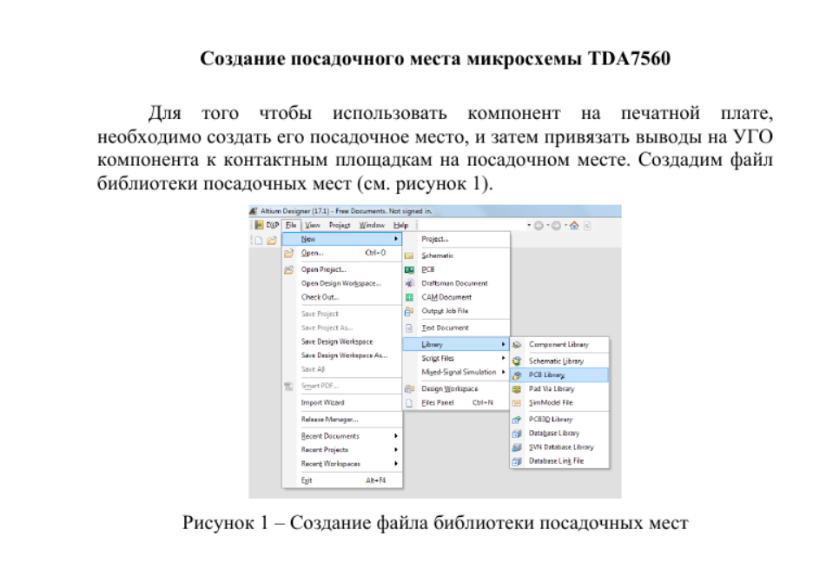826x563 pixels.
Task: Click the Pad Via Library icon
Action: click(x=517, y=389)
